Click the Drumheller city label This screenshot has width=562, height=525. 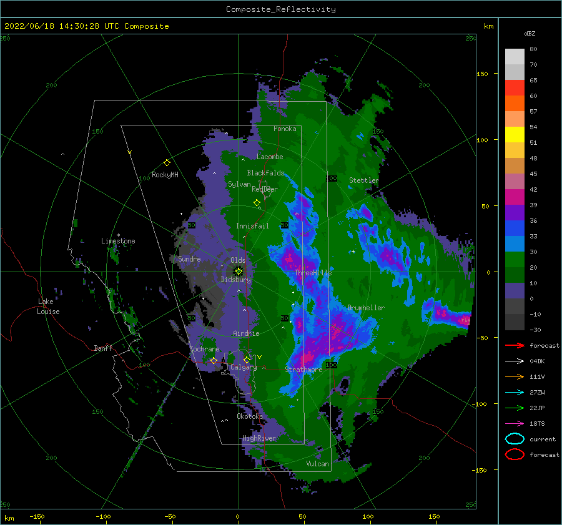coord(366,308)
